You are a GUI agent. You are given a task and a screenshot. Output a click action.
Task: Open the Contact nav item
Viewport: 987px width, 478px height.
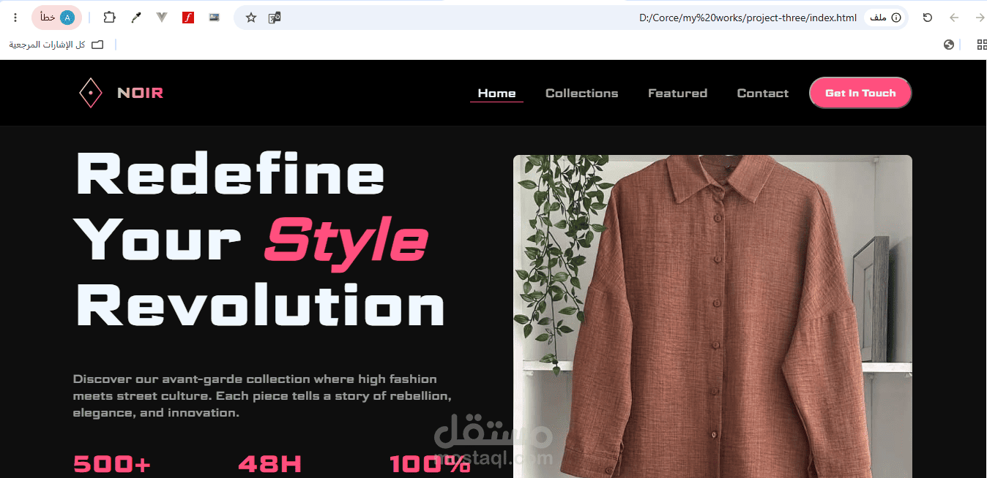[x=763, y=93]
